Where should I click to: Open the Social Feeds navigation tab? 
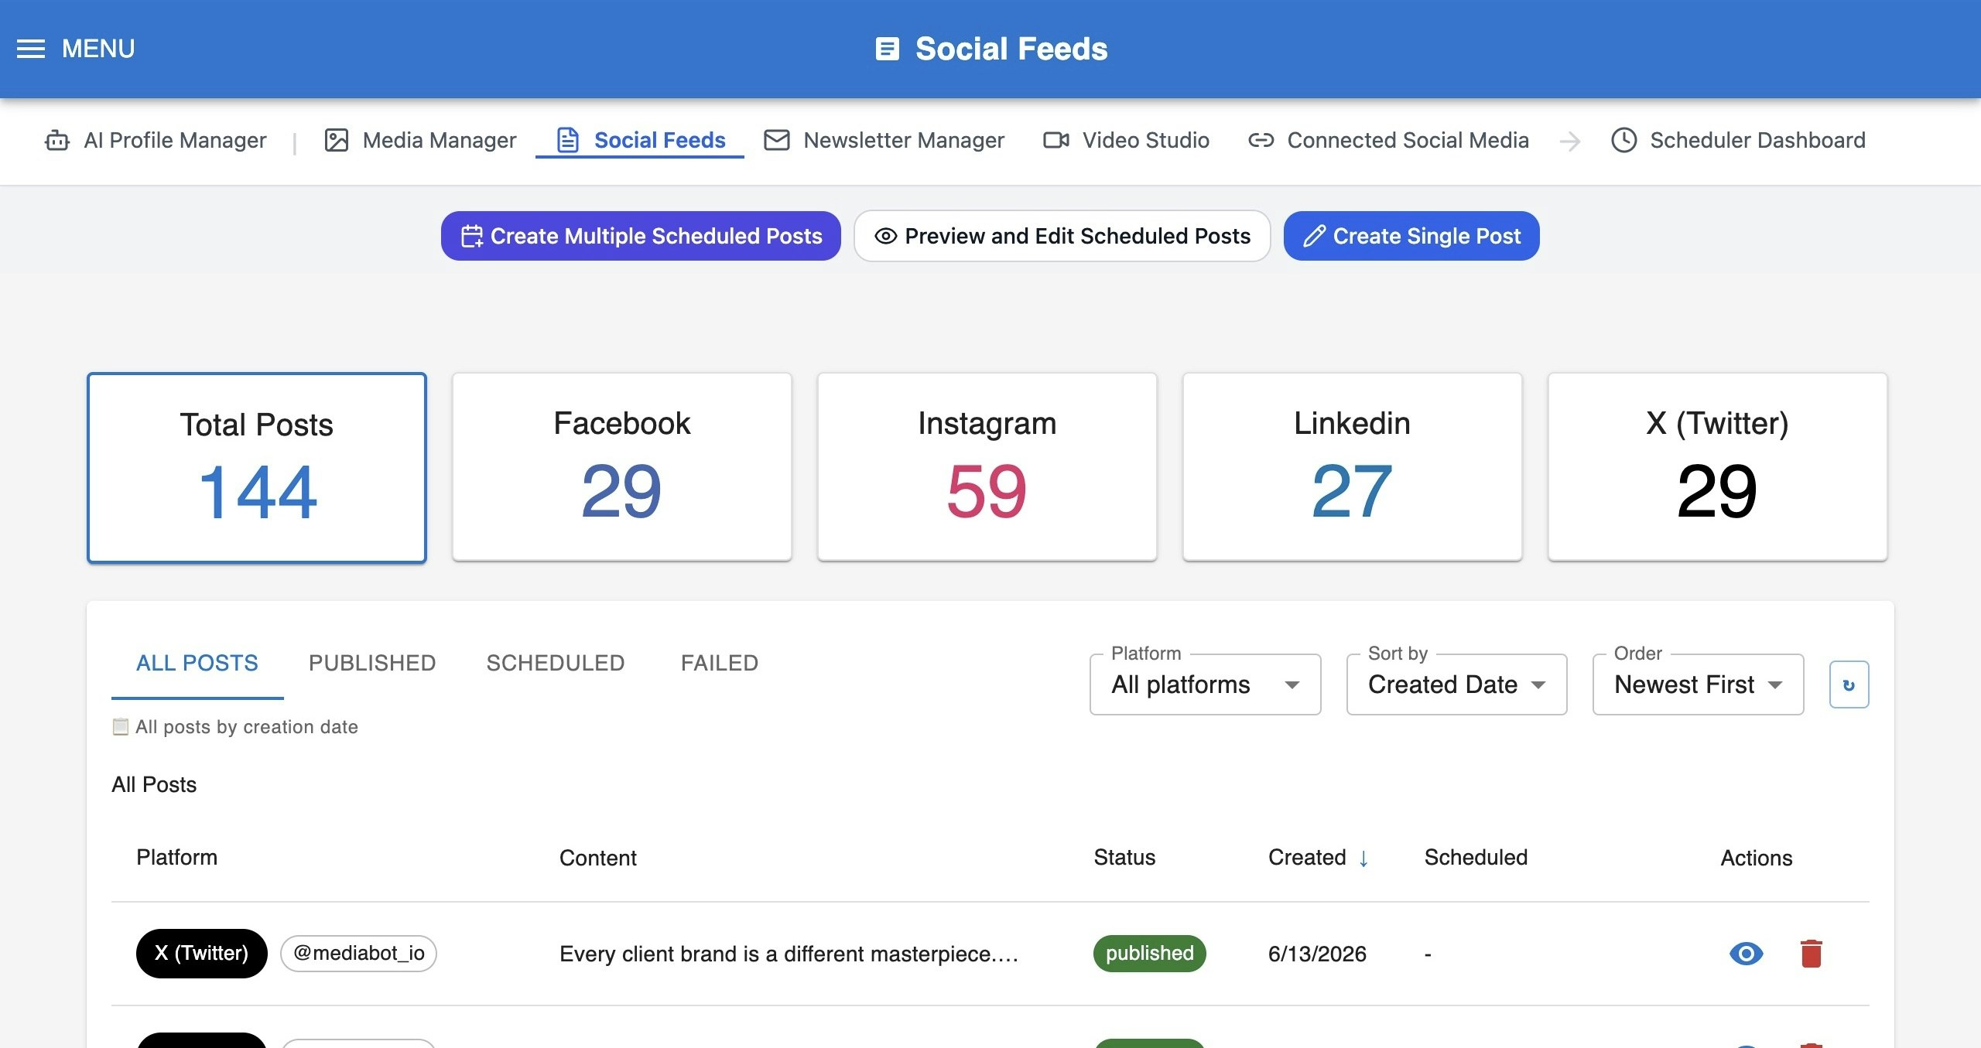point(640,140)
